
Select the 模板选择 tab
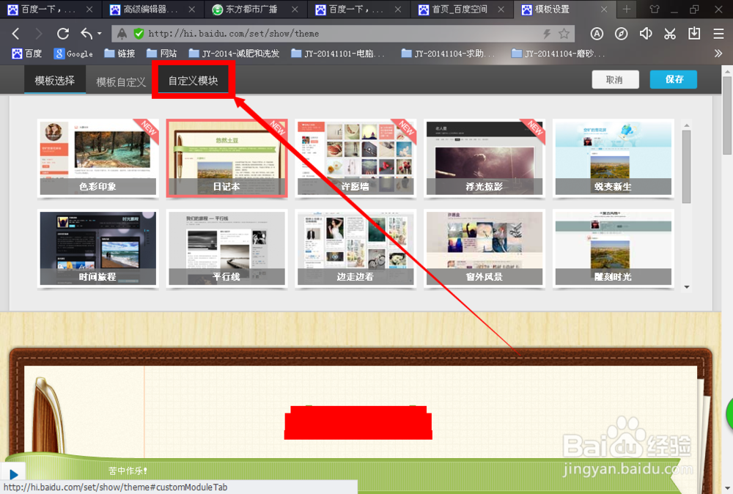(x=55, y=81)
